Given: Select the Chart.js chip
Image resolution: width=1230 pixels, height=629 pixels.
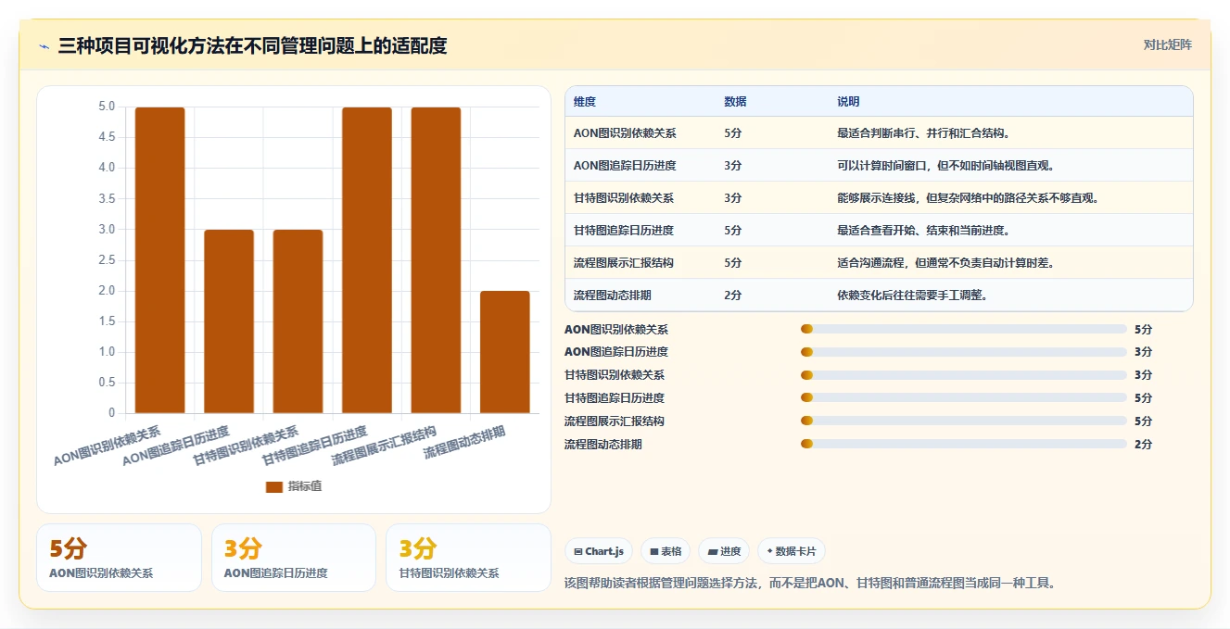Looking at the screenshot, I should point(599,551).
